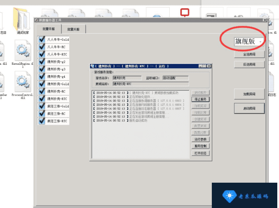The image size is (279, 208).
Task: Click the 游戏名字 field showing 德州扑克
Action: click(127, 78)
